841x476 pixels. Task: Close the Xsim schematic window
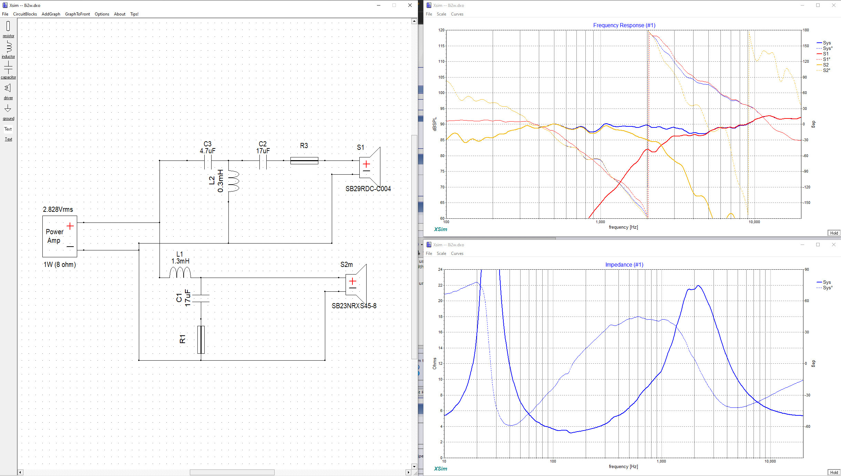tap(410, 5)
